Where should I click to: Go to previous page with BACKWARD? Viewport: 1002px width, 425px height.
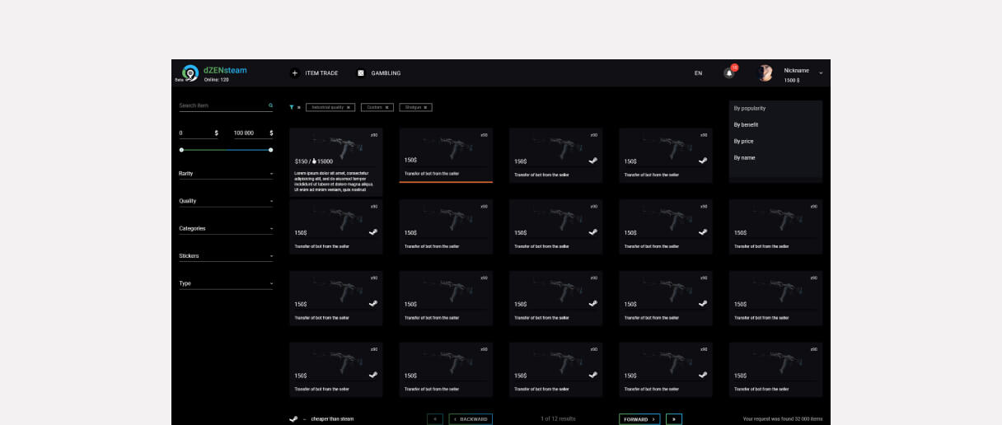pyautogui.click(x=471, y=418)
